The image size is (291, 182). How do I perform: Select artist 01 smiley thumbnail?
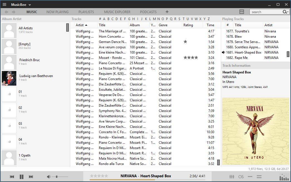tap(9, 94)
